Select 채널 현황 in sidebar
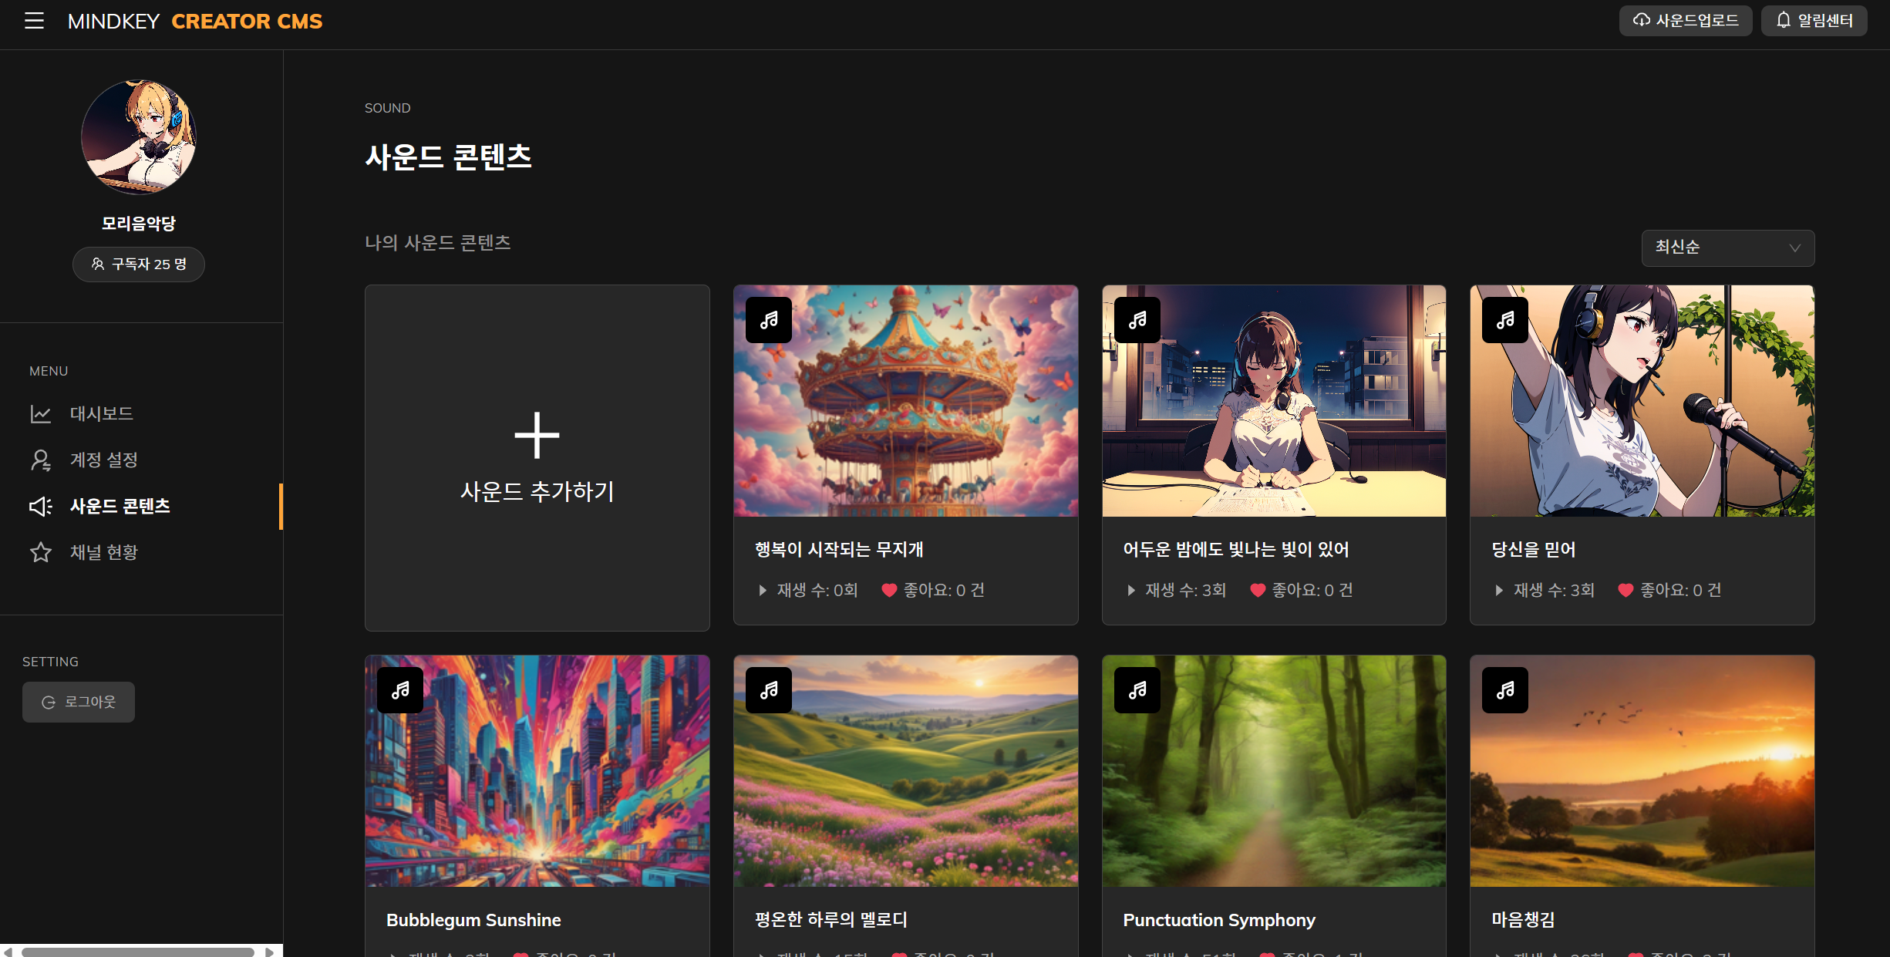The width and height of the screenshot is (1890, 957). pos(103,552)
